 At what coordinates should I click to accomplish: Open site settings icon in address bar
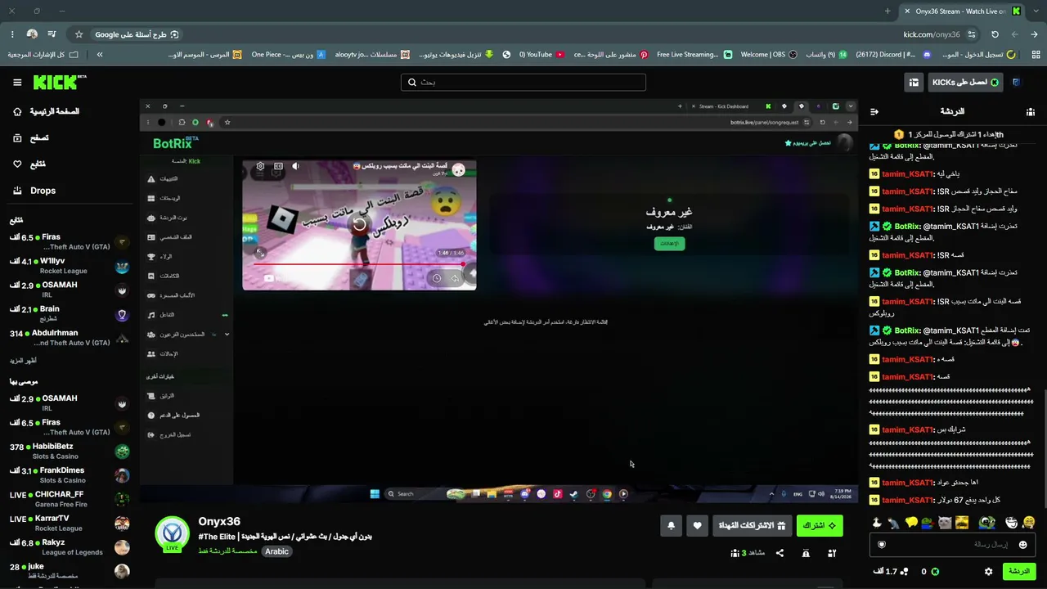(x=972, y=34)
